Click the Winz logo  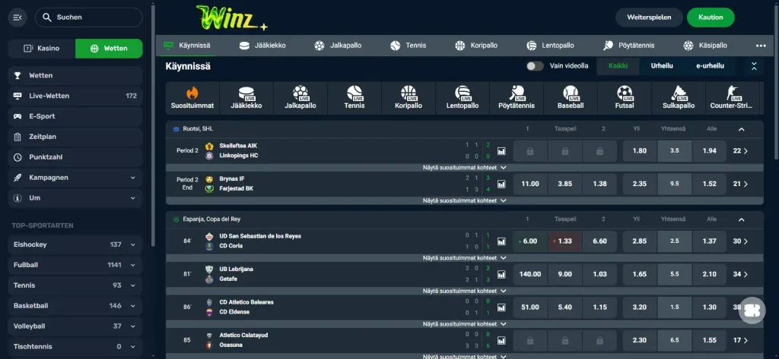tap(231, 19)
